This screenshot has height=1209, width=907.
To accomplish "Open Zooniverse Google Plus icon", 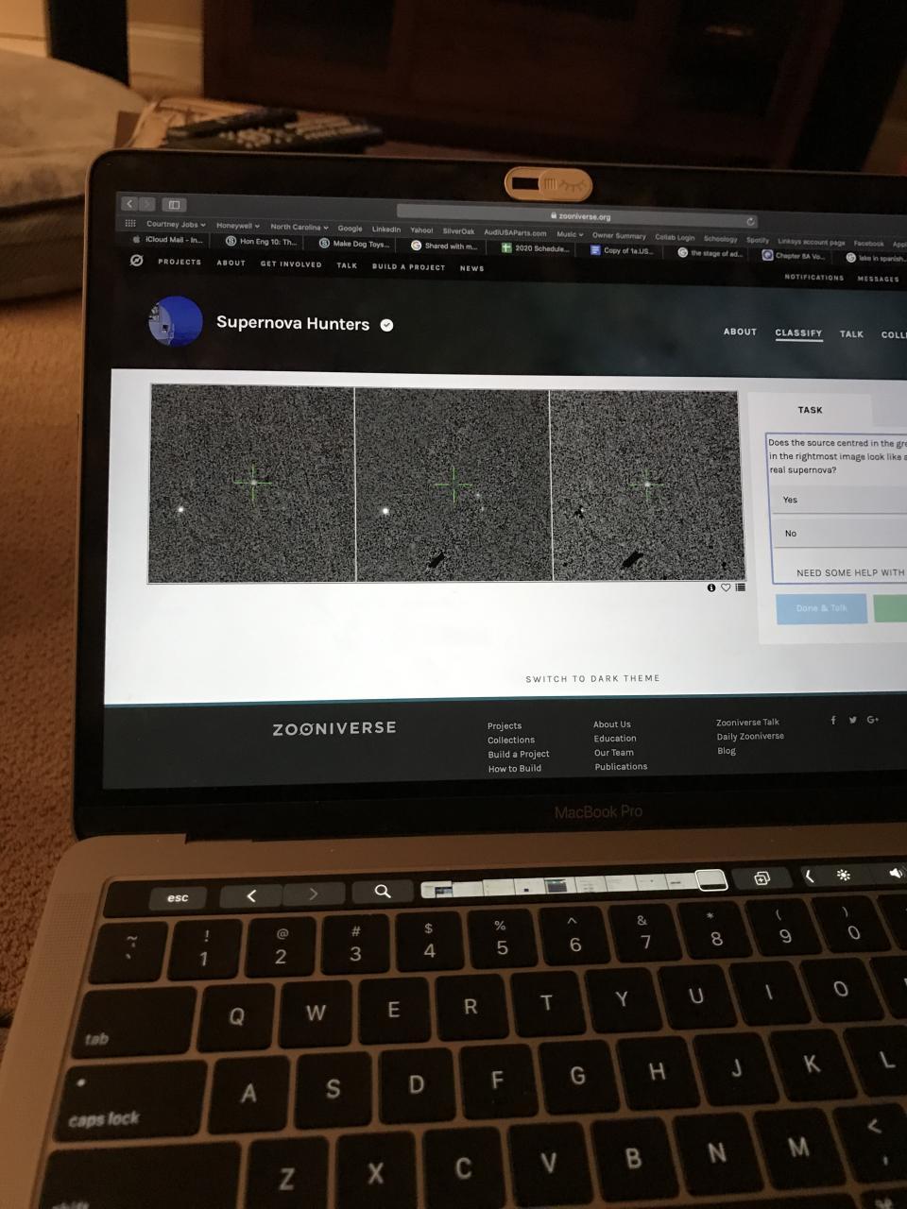I will click(873, 720).
